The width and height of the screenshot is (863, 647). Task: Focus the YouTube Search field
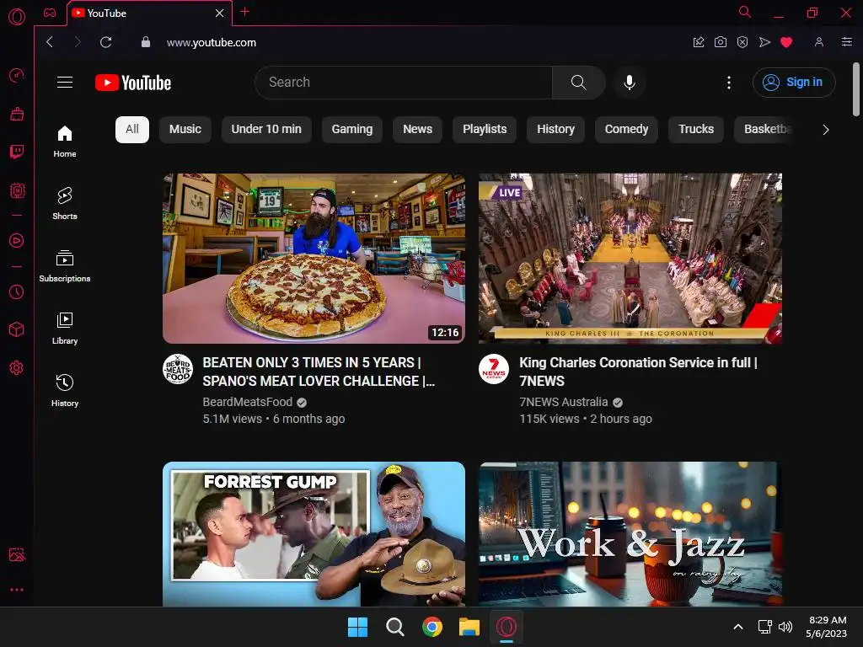404,83
